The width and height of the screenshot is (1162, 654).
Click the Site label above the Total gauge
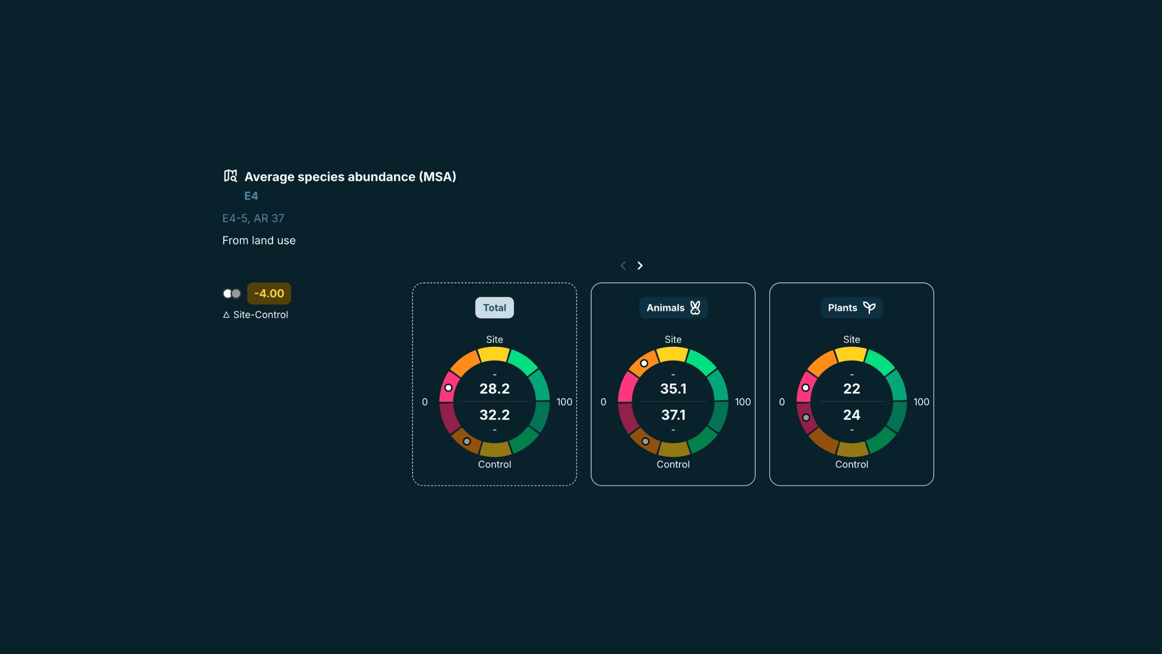pos(494,339)
